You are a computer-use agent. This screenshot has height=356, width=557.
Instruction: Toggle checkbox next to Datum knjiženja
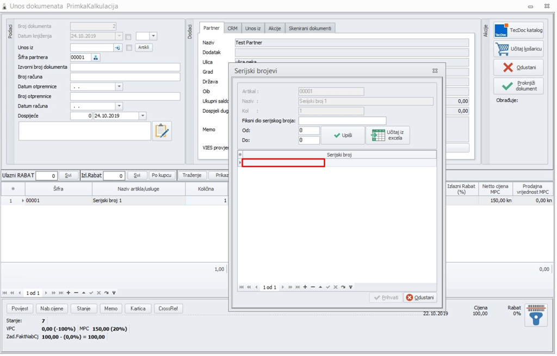(128, 37)
